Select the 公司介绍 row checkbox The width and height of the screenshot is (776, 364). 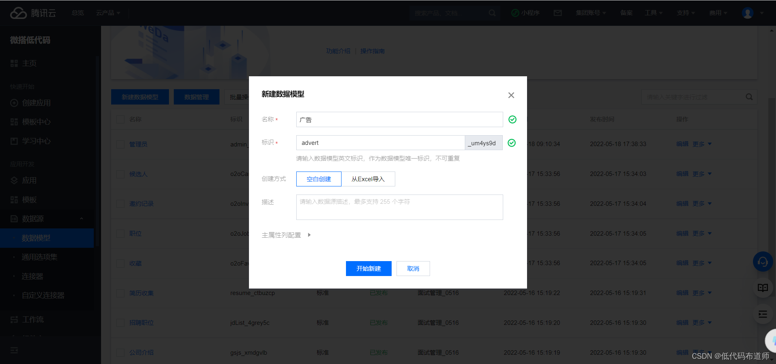(x=120, y=352)
